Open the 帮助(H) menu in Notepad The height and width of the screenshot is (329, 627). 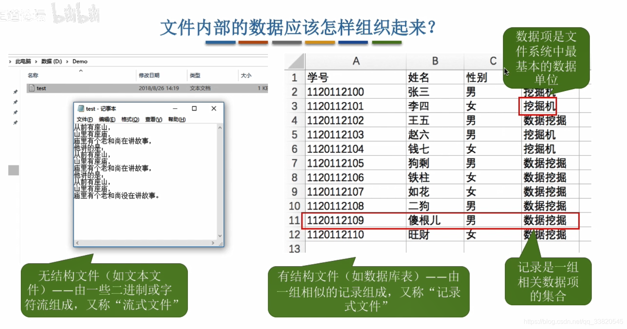(x=177, y=120)
